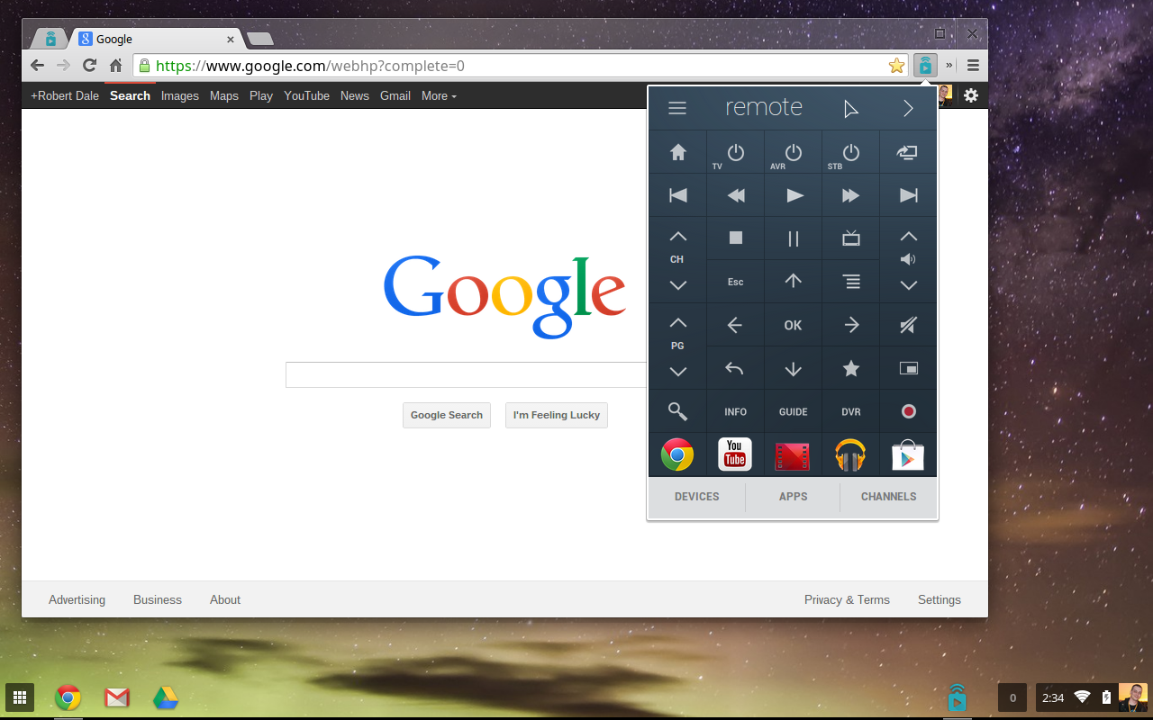The height and width of the screenshot is (720, 1153).
Task: Toggle the AVR power button
Action: [x=793, y=152]
